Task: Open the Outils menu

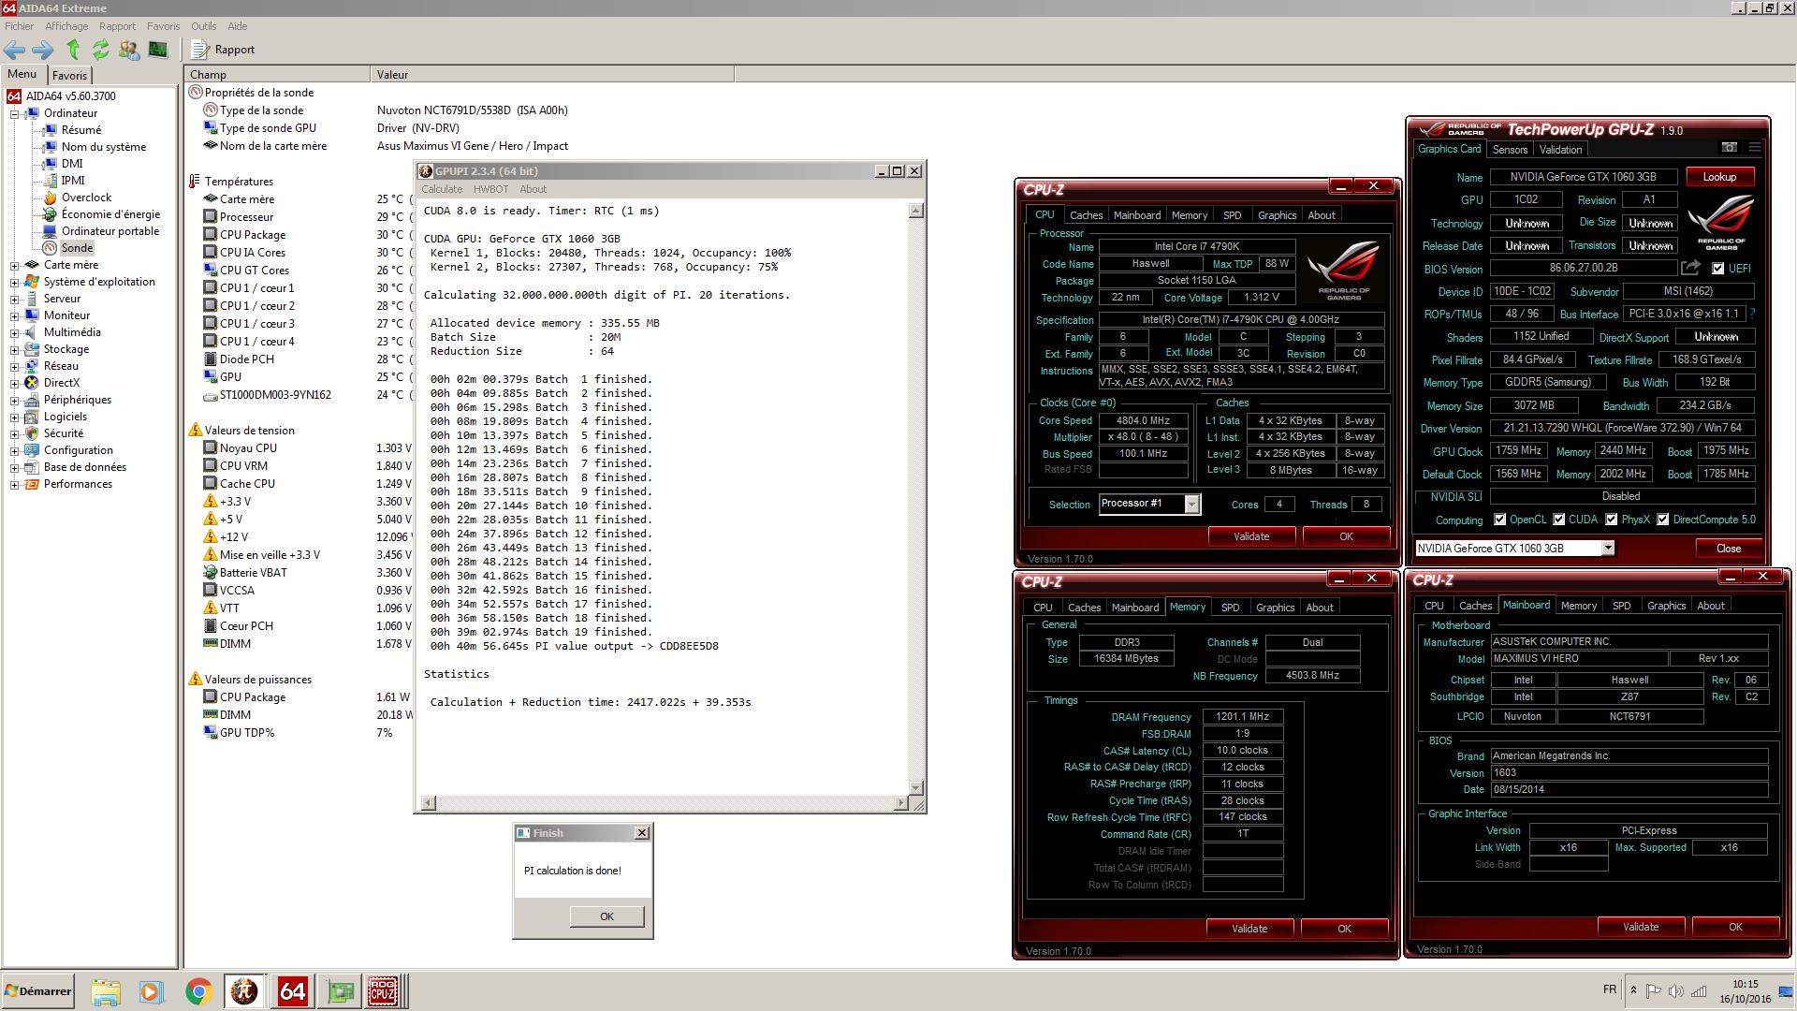Action: coord(203,26)
